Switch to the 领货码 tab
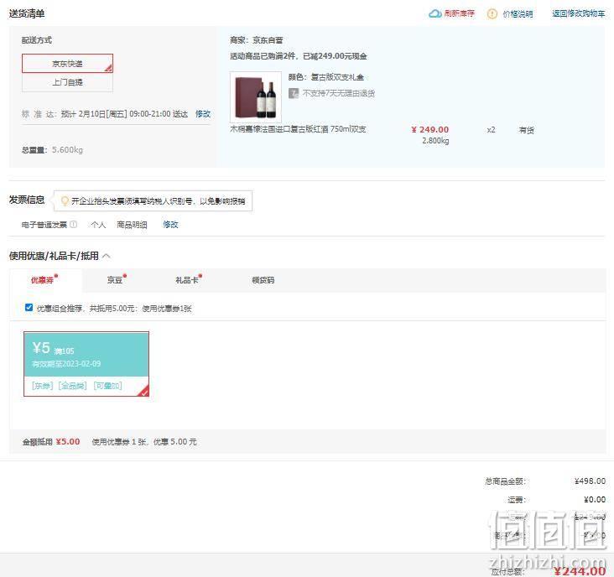 pyautogui.click(x=263, y=280)
